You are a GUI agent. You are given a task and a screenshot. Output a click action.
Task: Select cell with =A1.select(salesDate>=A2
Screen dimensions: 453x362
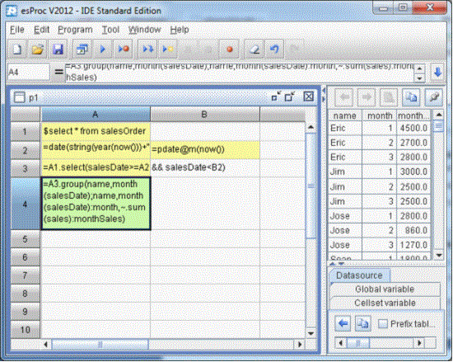click(x=96, y=168)
